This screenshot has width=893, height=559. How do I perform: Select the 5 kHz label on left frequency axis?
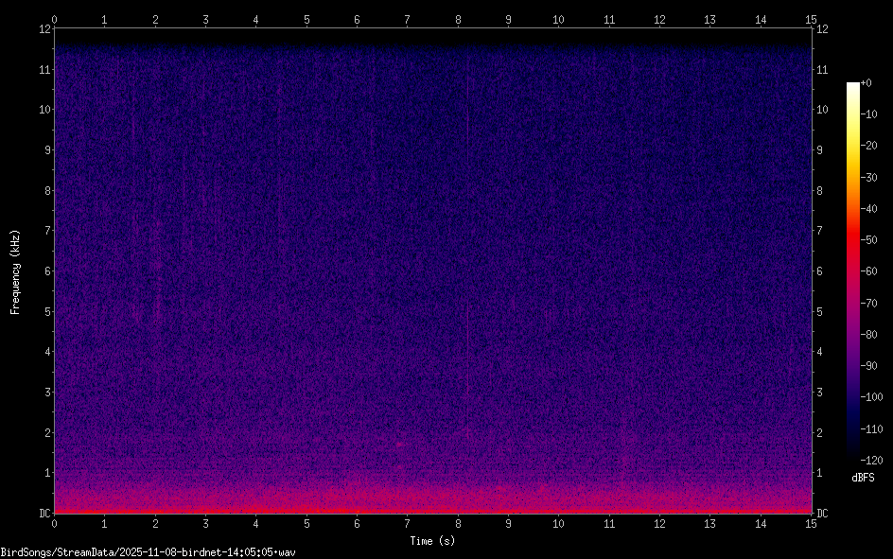pyautogui.click(x=45, y=311)
